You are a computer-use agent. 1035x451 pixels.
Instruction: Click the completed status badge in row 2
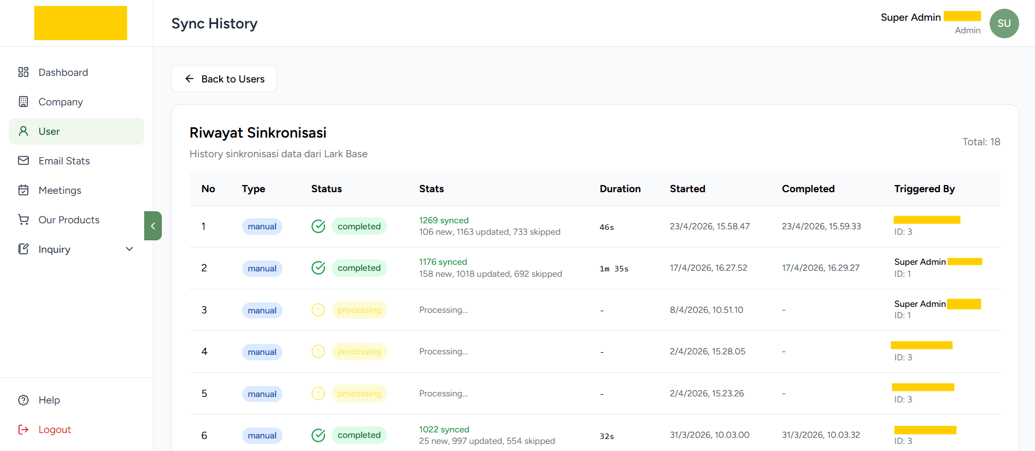click(359, 268)
